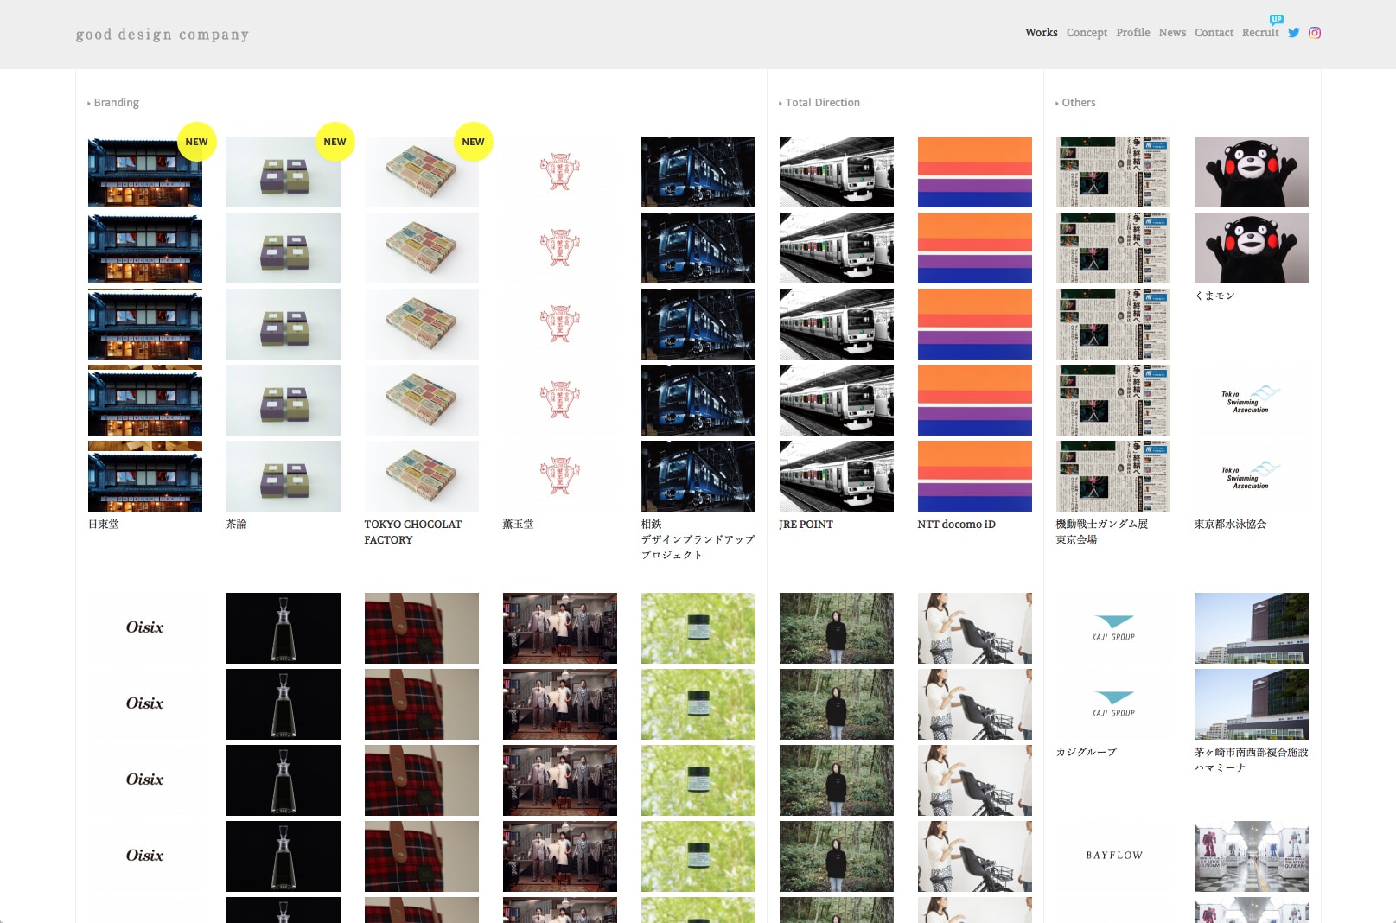
Task: Click orange-purple stripes tile directly above NTT docomo ID
Action: pyautogui.click(x=975, y=476)
